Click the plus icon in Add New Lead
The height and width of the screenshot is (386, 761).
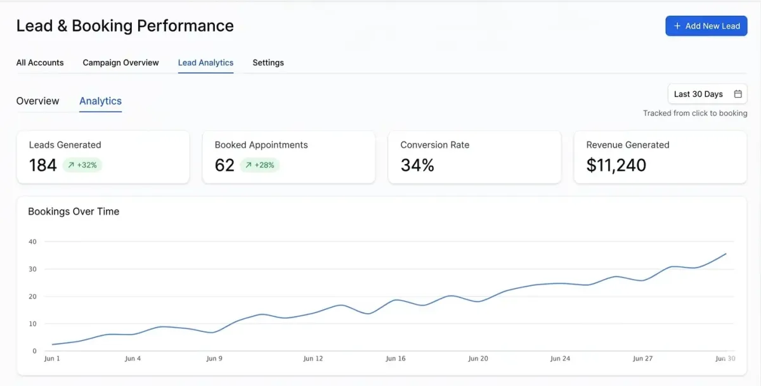677,26
